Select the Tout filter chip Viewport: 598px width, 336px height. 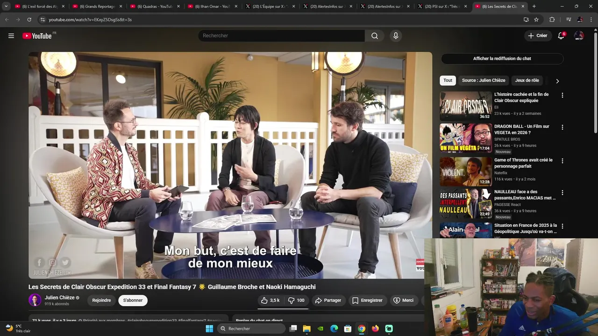click(448, 80)
